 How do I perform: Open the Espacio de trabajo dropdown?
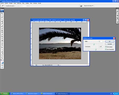coord(89,6)
